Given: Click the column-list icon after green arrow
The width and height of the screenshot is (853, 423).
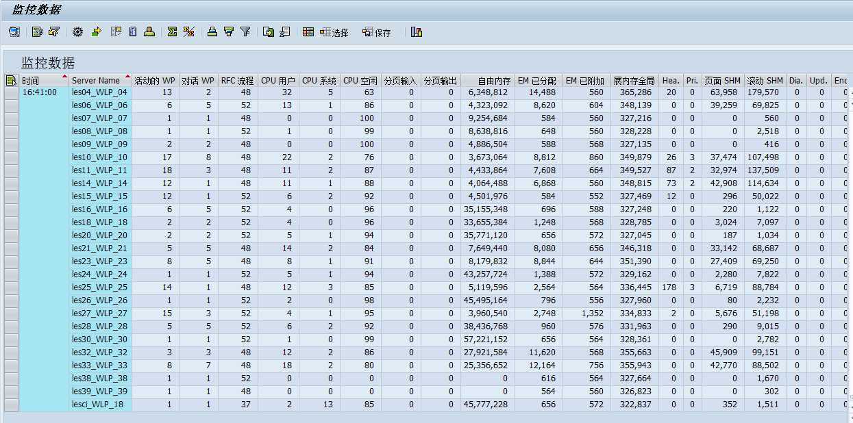Looking at the screenshot, I should 116,31.
